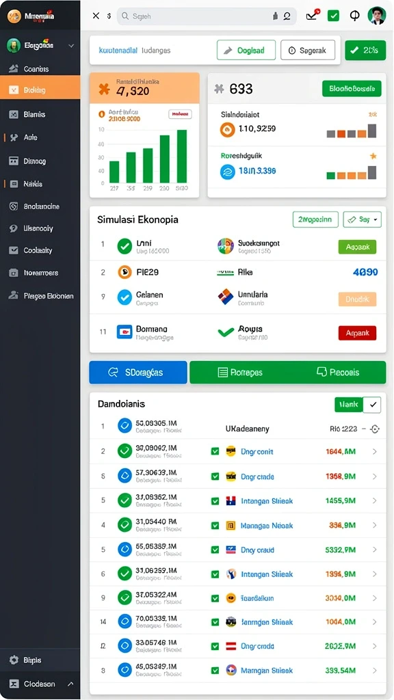Screen dimensions: 394x700
Task: Click the gear icon next to Blipis
Action: coord(14,660)
